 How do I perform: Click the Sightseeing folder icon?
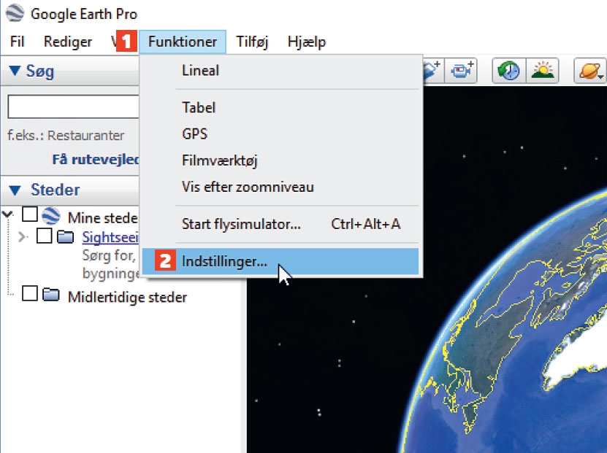click(x=65, y=236)
